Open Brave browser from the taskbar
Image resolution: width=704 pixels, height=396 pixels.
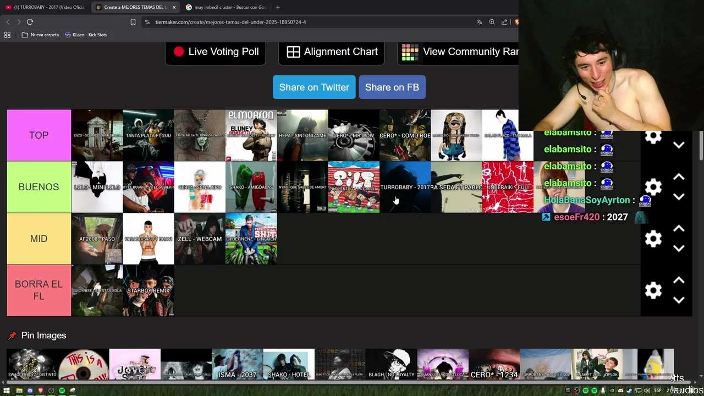click(x=40, y=391)
